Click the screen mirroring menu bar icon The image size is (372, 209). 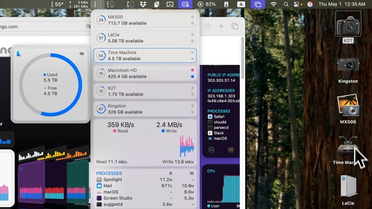point(170,4)
